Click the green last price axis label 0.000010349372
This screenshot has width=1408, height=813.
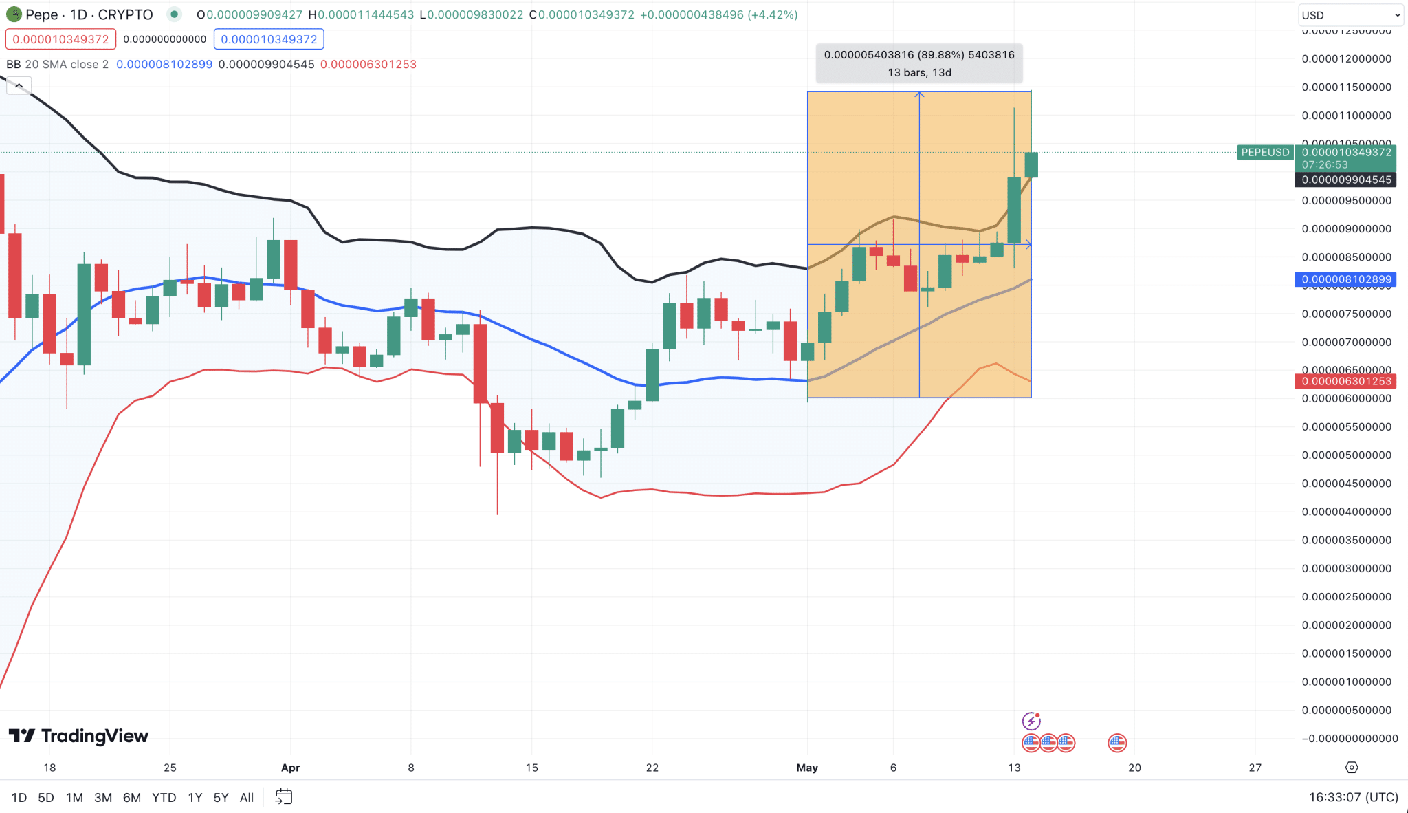tap(1346, 153)
